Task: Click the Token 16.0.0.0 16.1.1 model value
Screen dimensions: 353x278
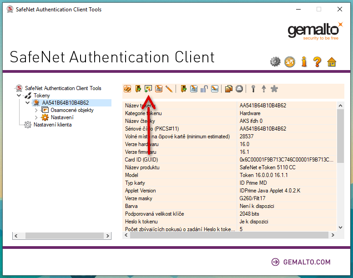Action: [264, 175]
